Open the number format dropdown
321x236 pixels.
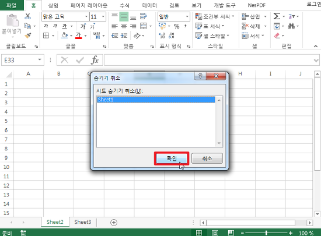click(187, 16)
